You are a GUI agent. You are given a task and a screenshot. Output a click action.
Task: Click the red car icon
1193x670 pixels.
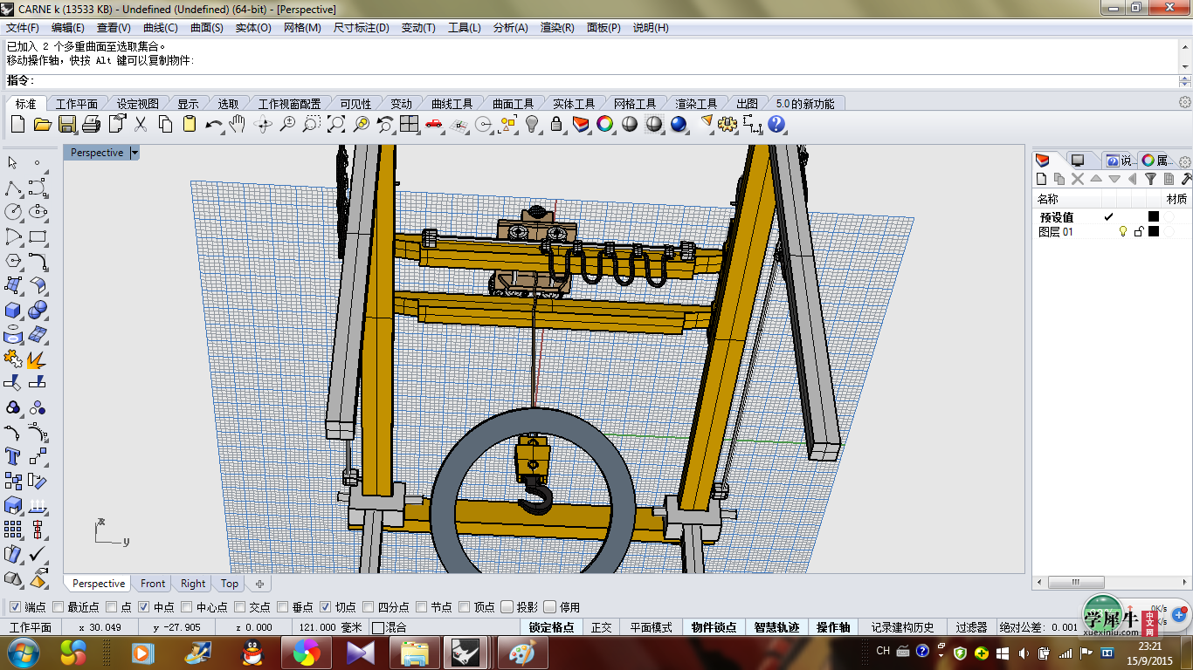pyautogui.click(x=434, y=125)
